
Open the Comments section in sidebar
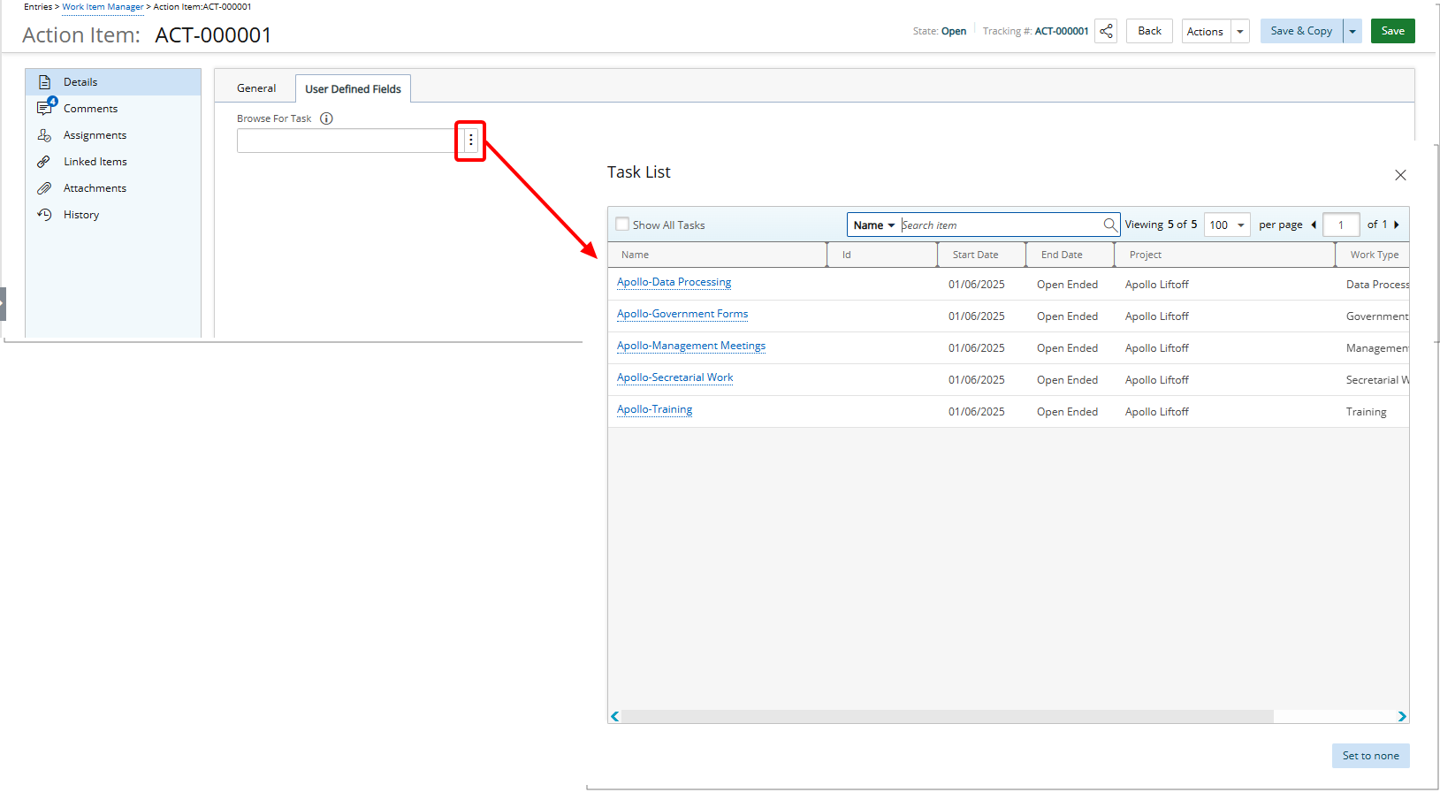pos(90,109)
